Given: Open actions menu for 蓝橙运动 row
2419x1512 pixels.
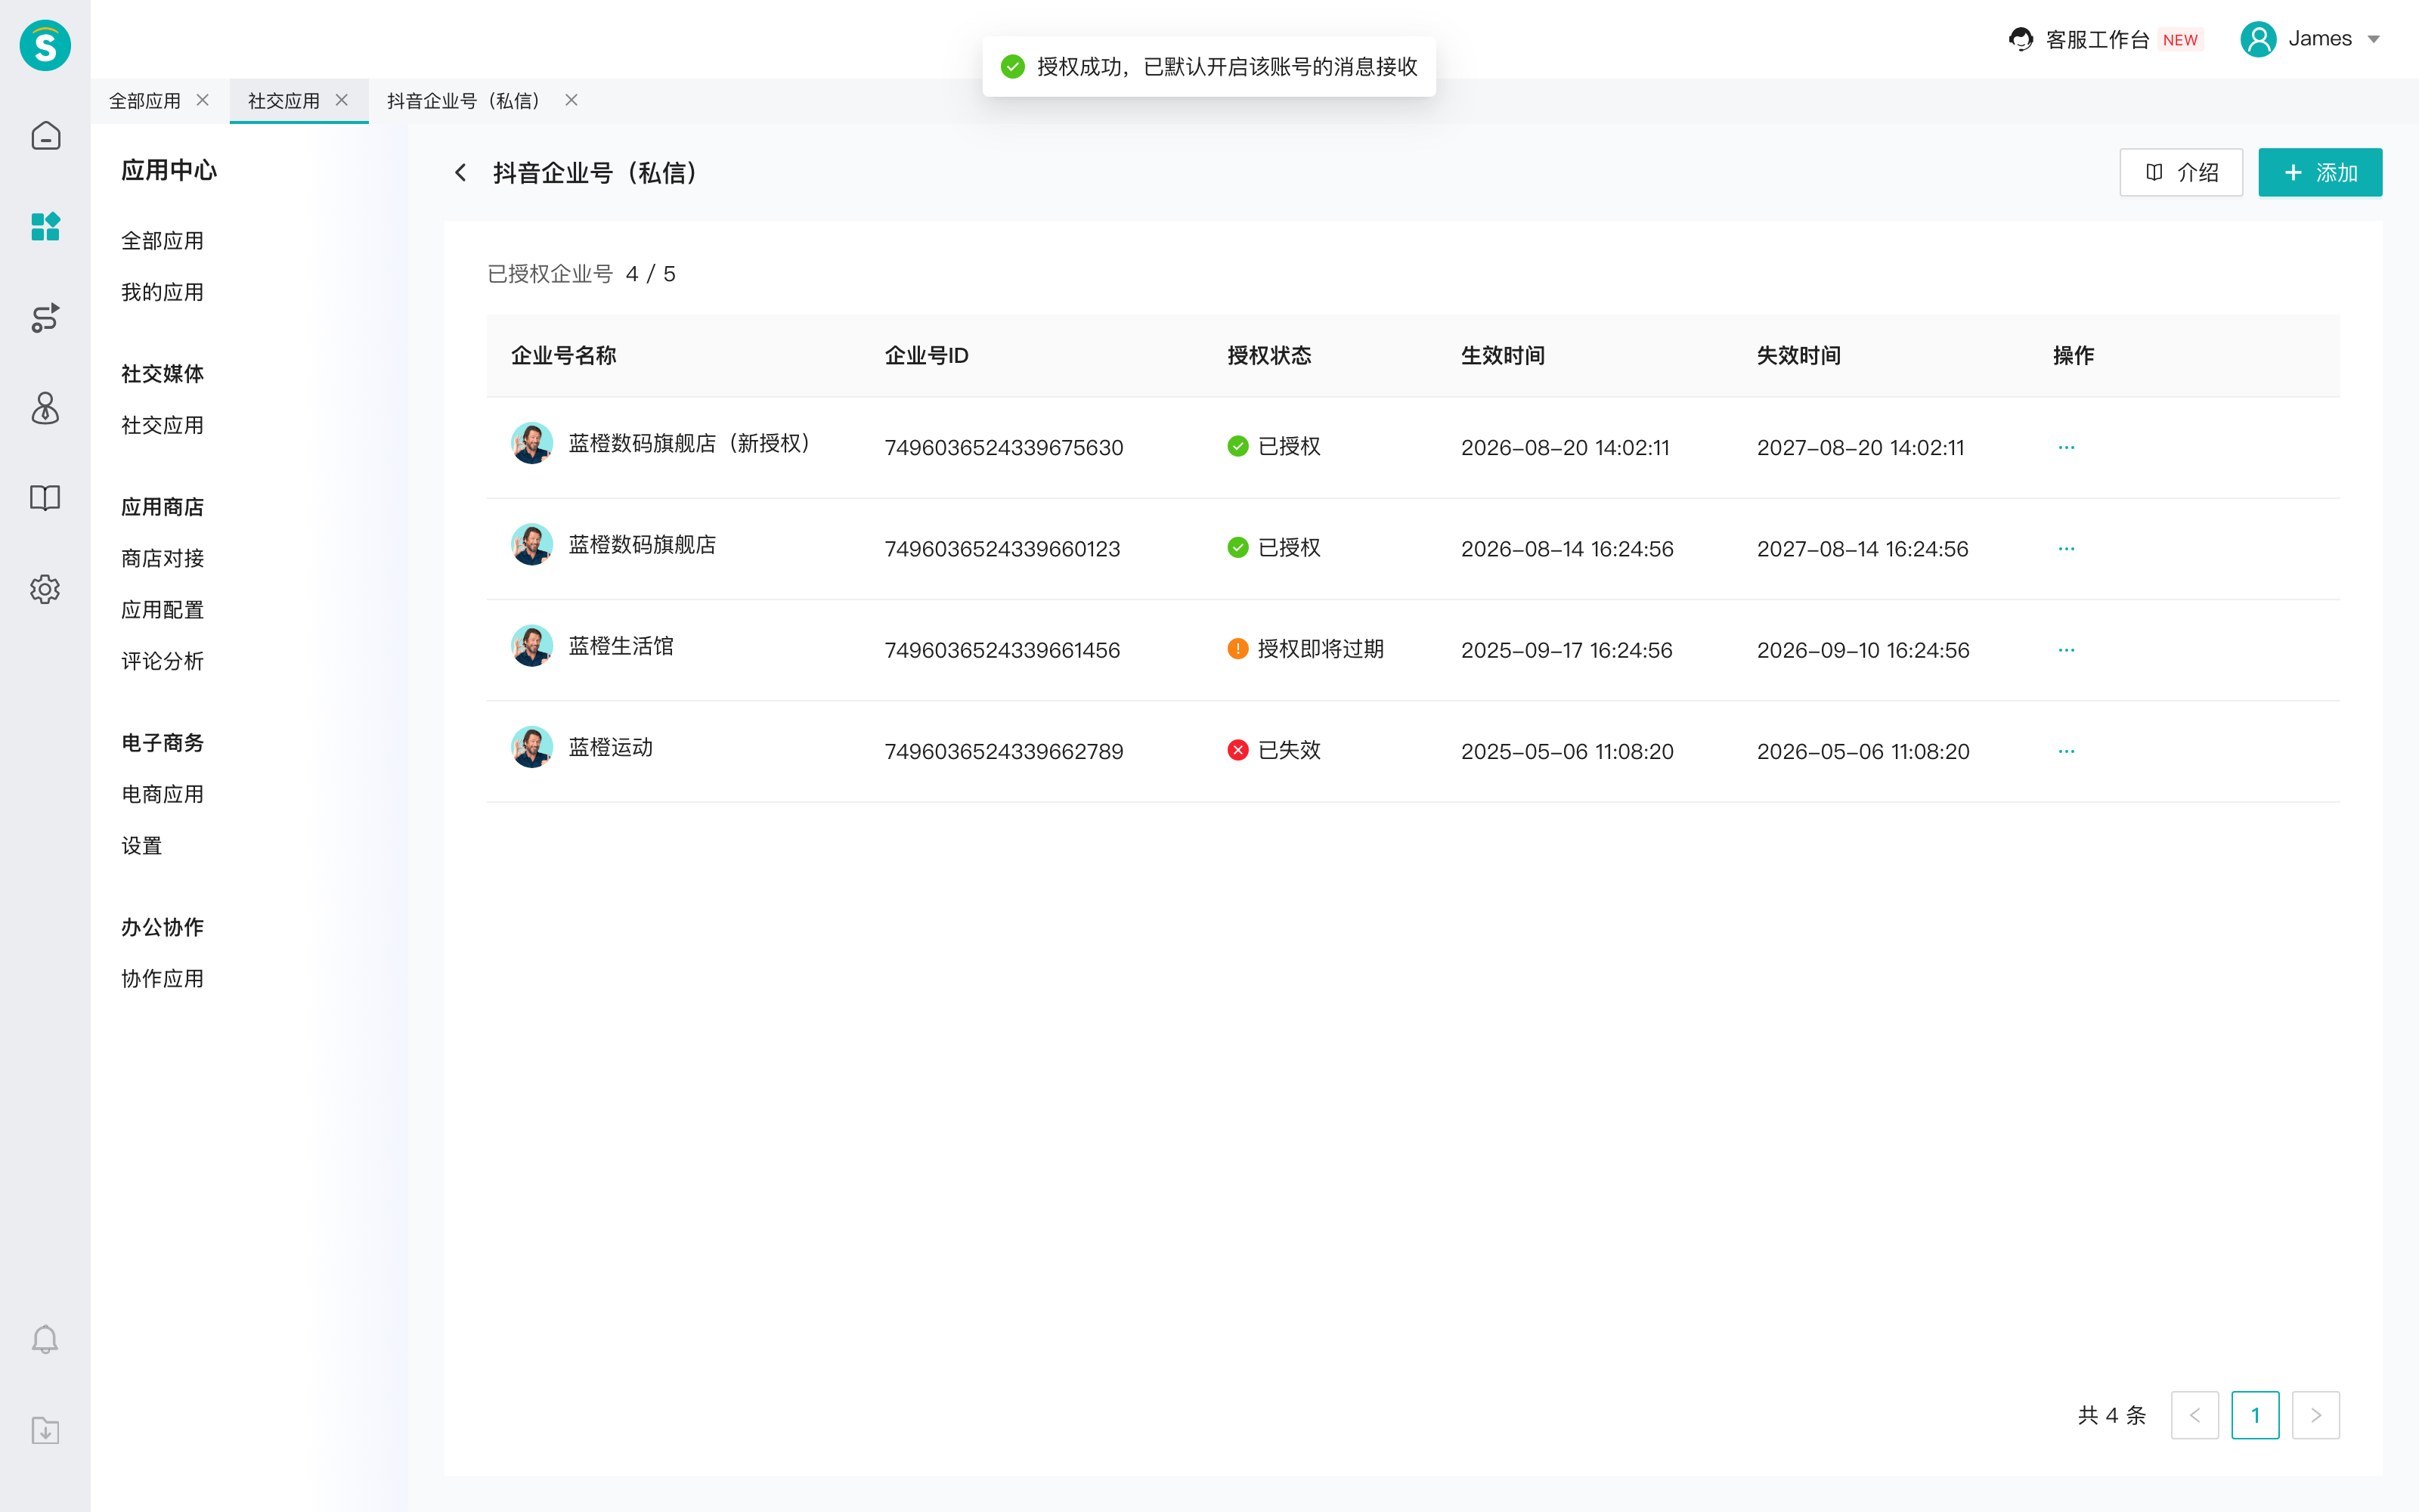Looking at the screenshot, I should coord(2066,751).
